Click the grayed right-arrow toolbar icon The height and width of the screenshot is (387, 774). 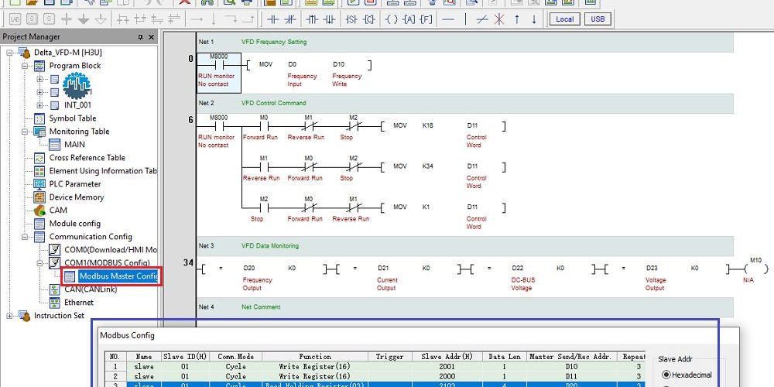tap(197, 19)
